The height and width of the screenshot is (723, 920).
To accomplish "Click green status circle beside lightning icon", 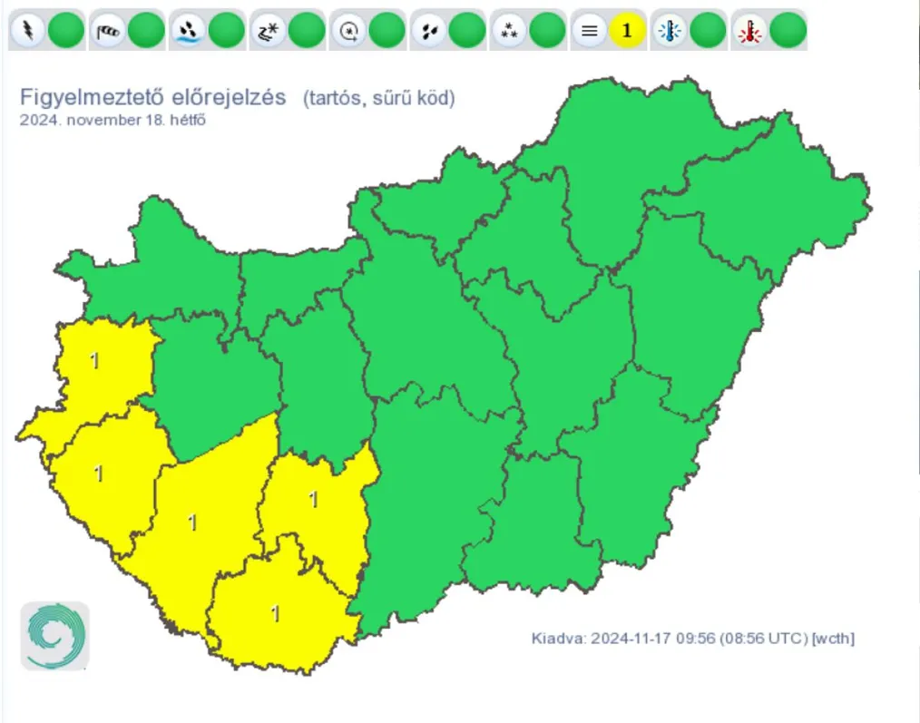I will [x=65, y=32].
